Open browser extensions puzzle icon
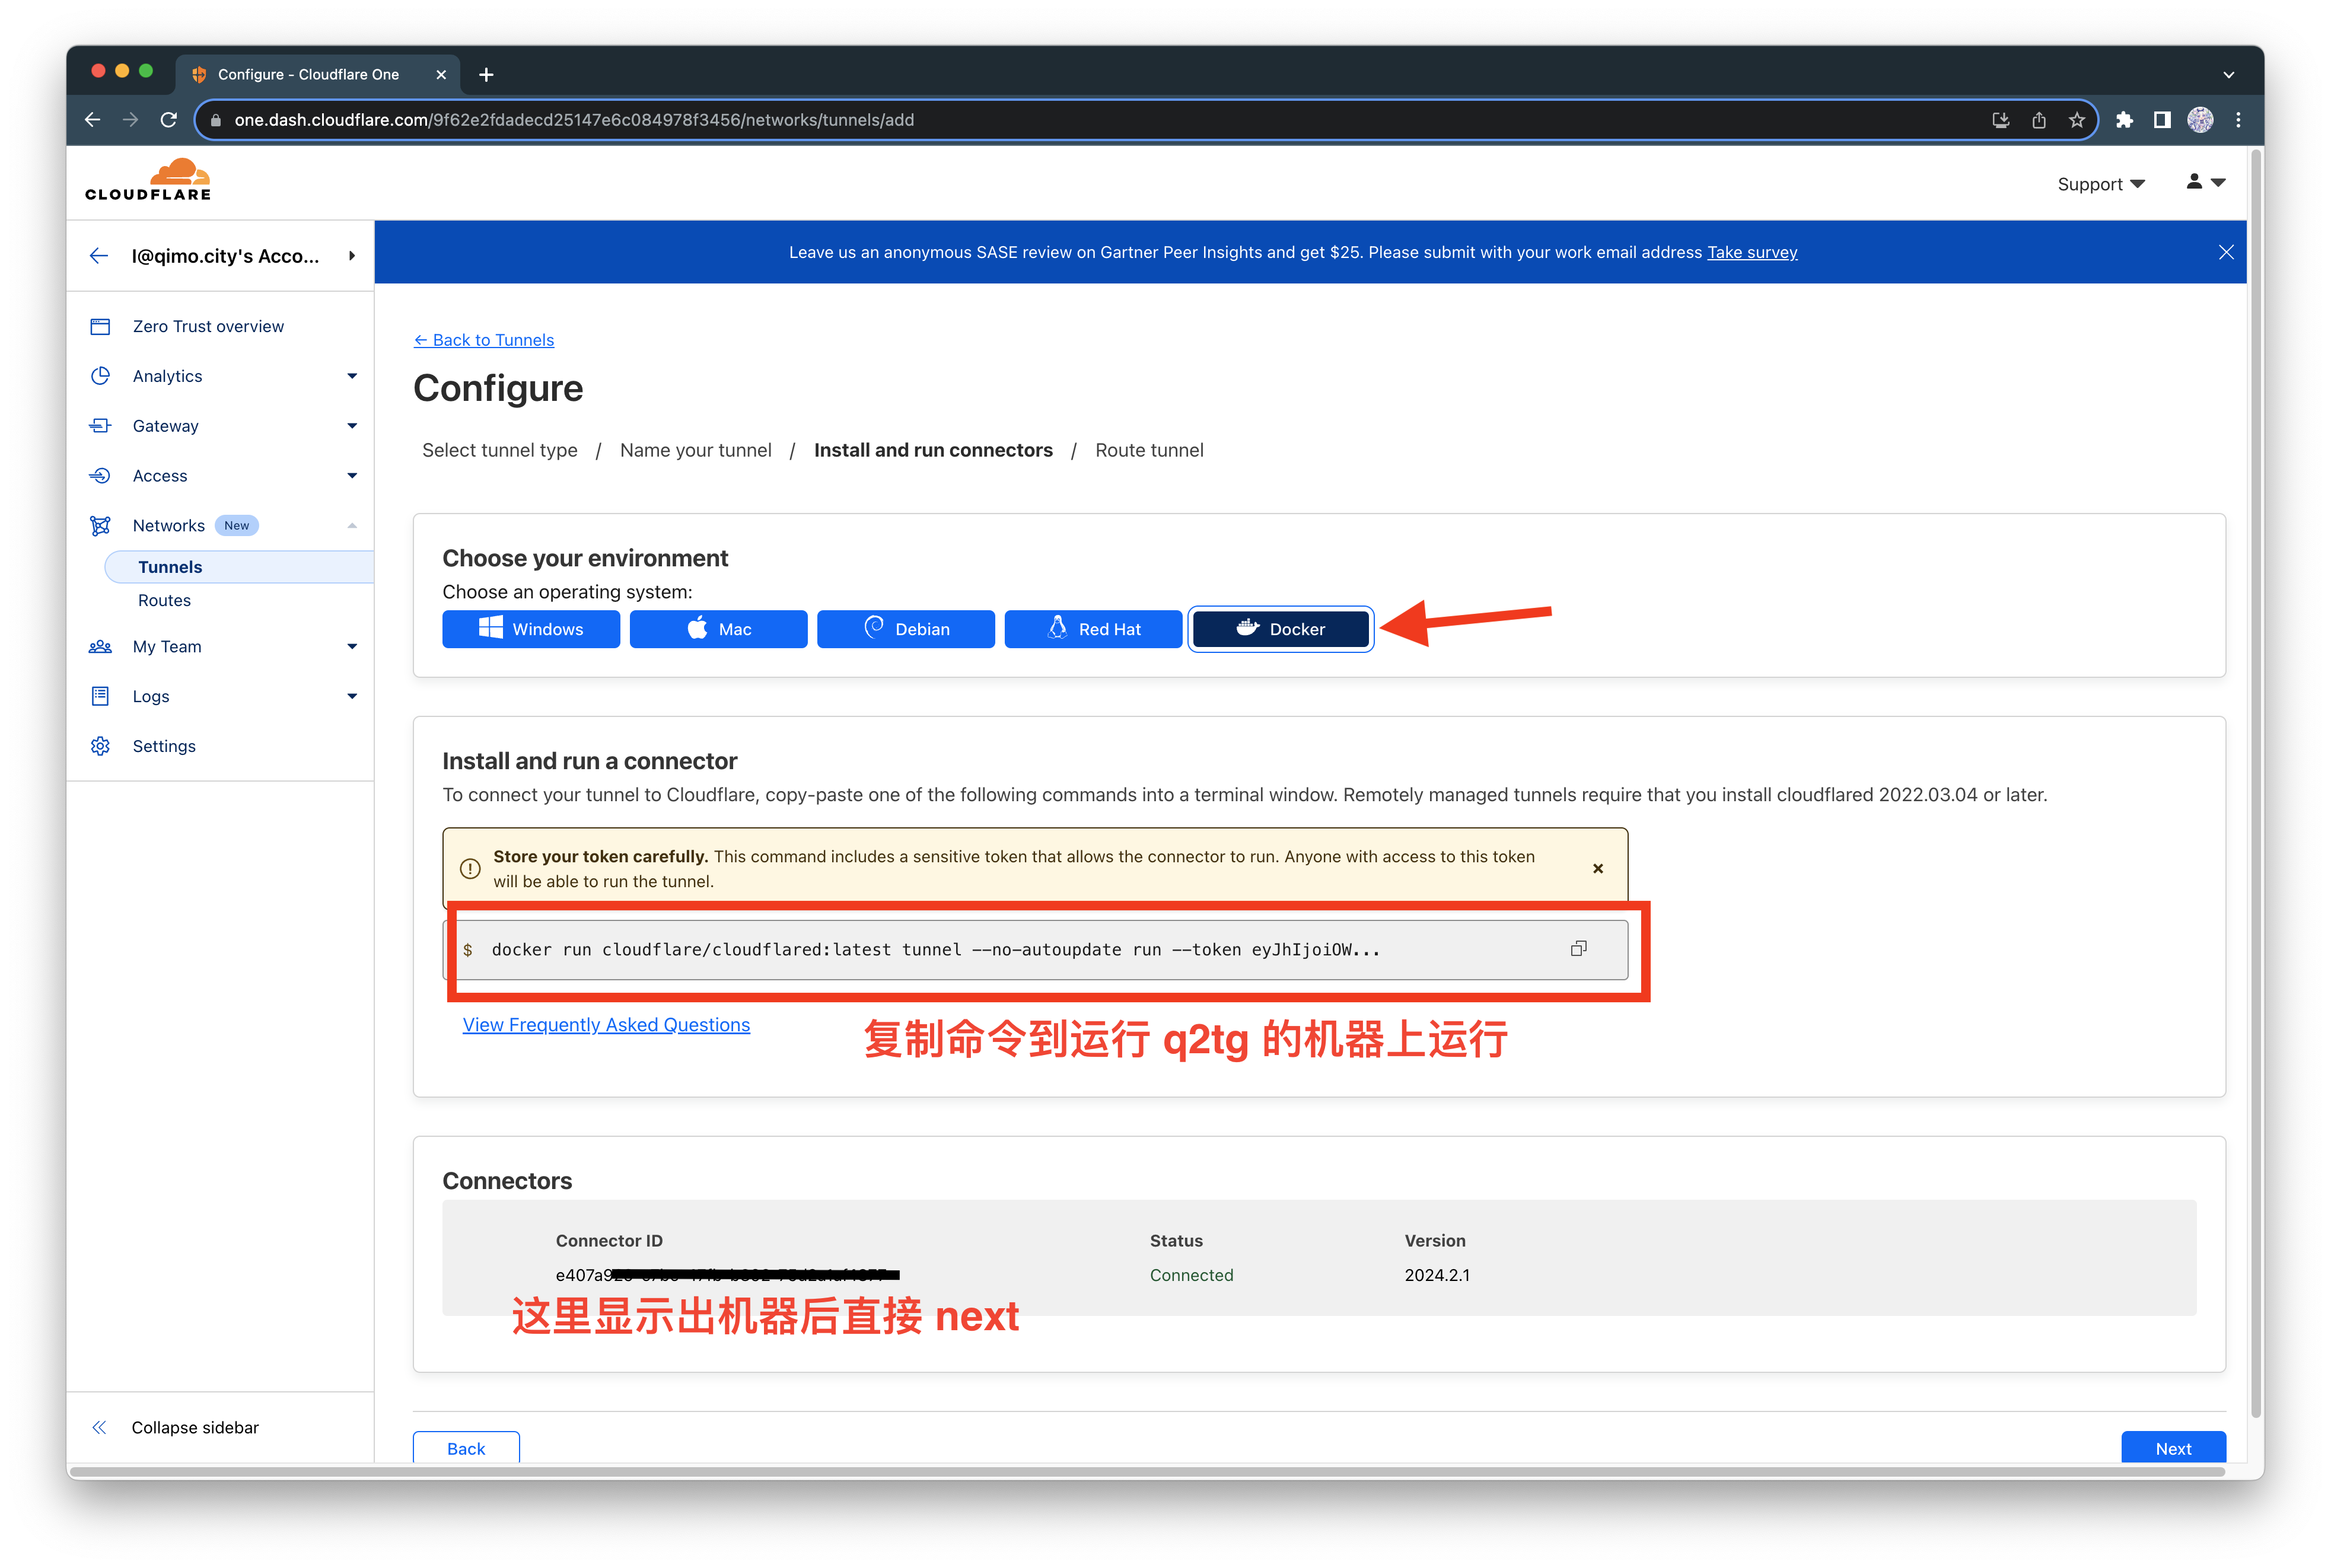 (x=2124, y=120)
